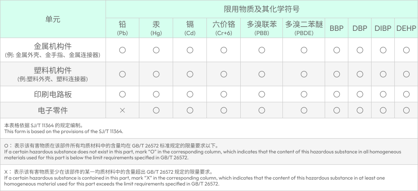
Task: Click the 铅 (Pb) column header
Action: pos(122,28)
